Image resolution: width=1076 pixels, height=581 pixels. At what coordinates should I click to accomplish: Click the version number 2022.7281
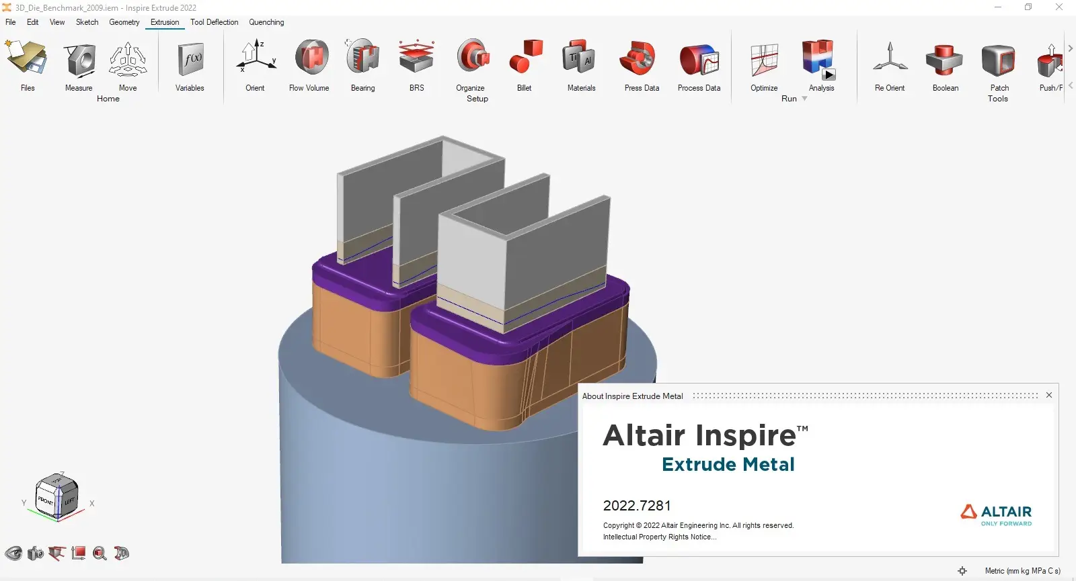point(637,506)
